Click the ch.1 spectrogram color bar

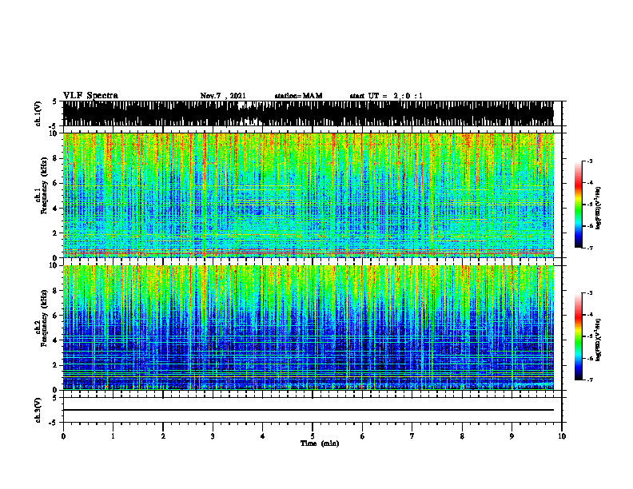[578, 205]
